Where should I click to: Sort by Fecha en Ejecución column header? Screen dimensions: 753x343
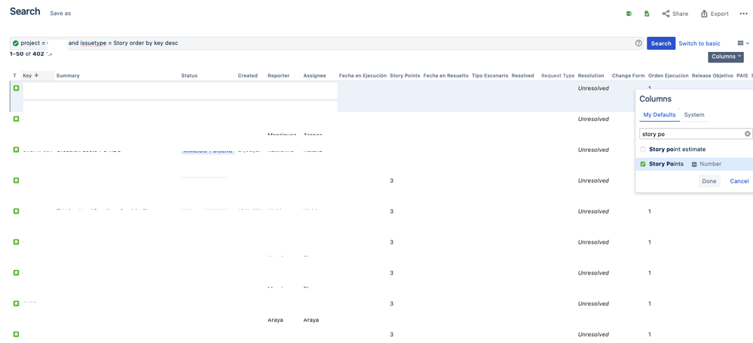coord(363,76)
